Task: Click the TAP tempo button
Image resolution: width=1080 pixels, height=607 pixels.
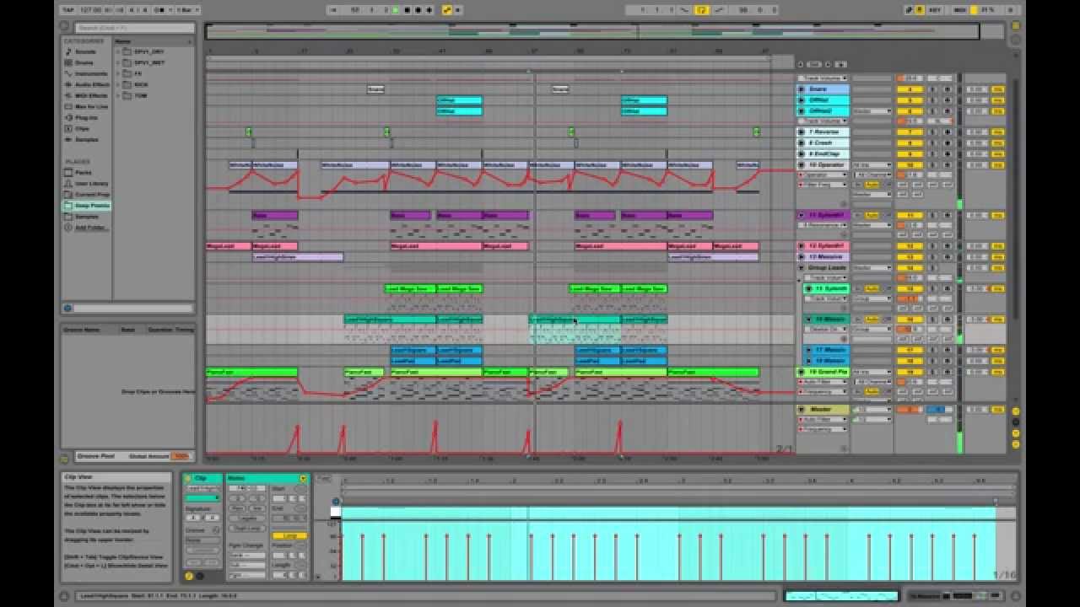Action: point(68,10)
